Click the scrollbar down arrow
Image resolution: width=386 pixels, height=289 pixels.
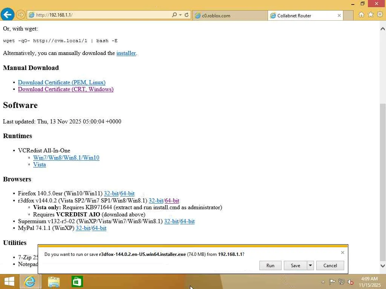[x=383, y=266]
